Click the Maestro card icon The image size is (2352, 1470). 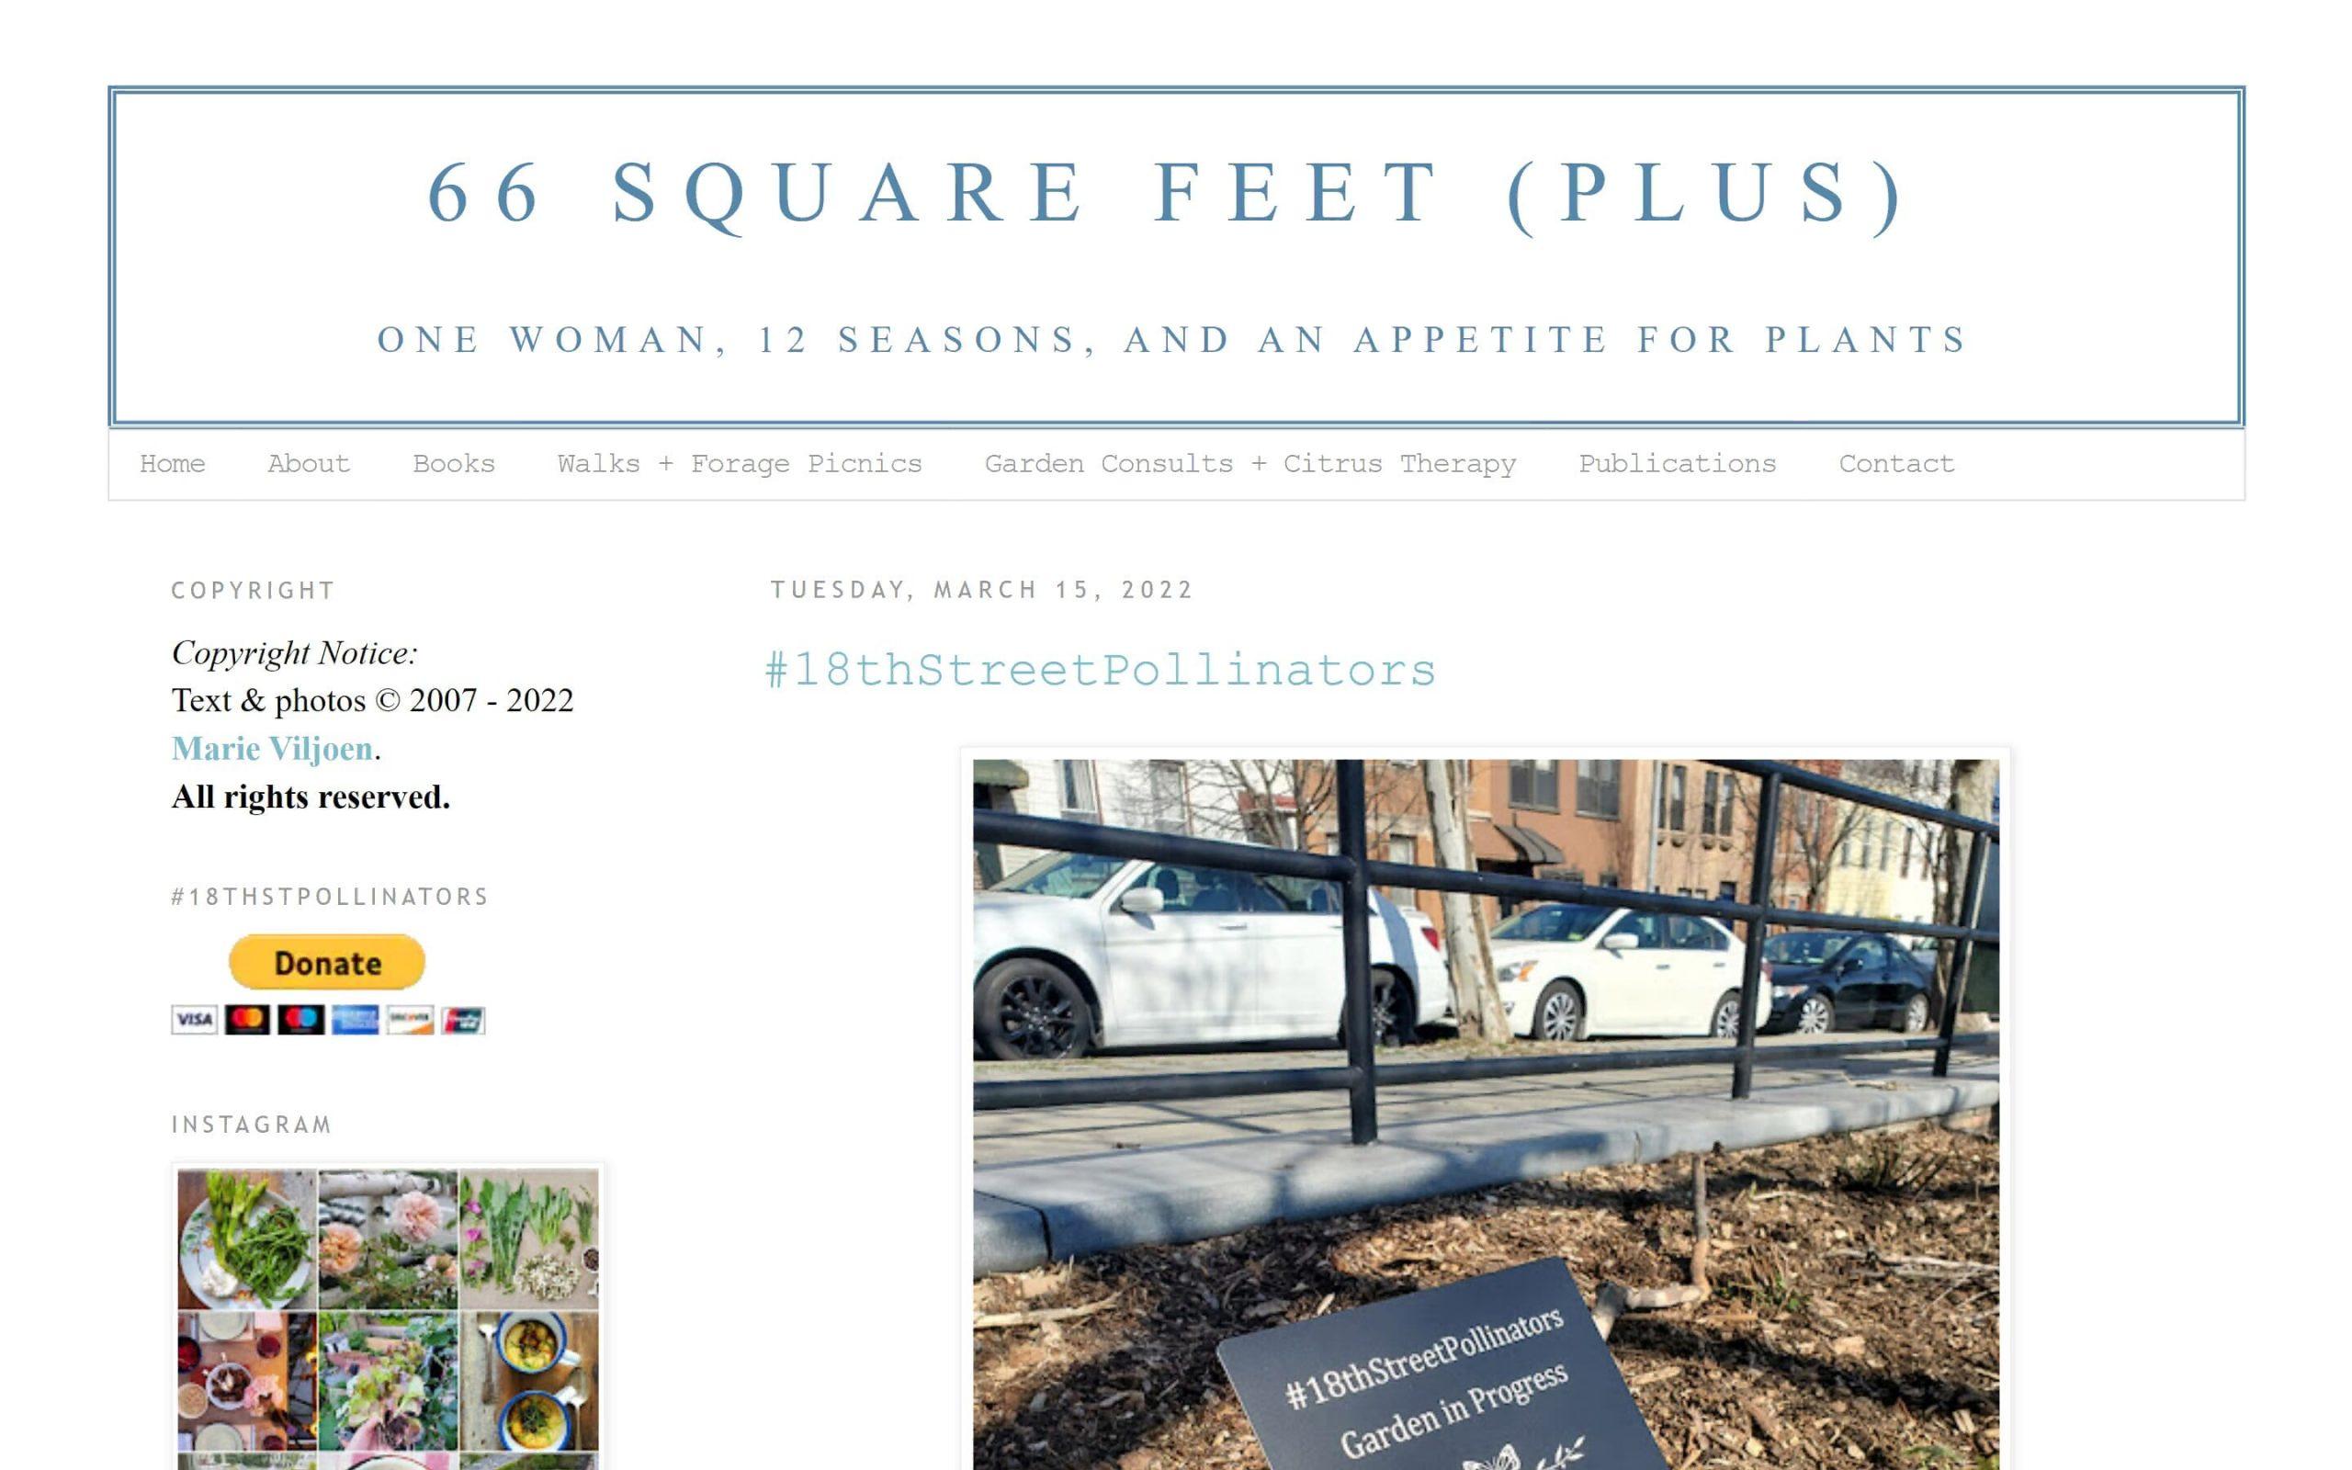coord(301,1019)
